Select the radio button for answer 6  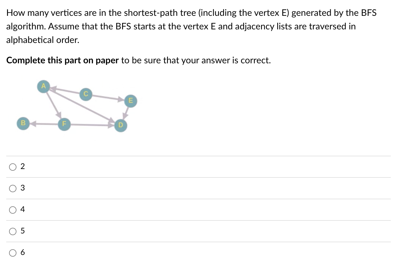(12, 253)
